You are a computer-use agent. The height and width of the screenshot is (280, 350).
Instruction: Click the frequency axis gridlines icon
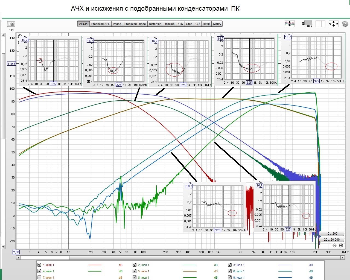coord(320,24)
